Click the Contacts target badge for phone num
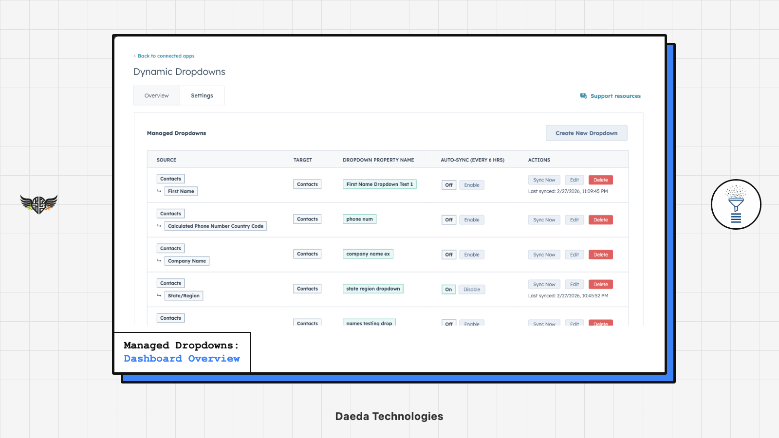The image size is (779, 438). [x=307, y=219]
